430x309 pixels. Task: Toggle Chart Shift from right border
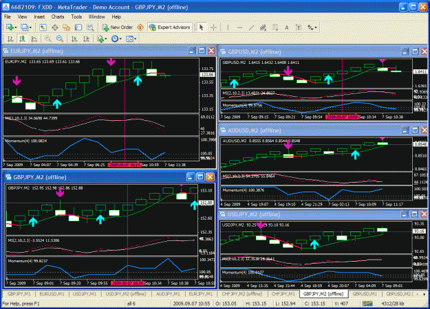click(x=86, y=39)
